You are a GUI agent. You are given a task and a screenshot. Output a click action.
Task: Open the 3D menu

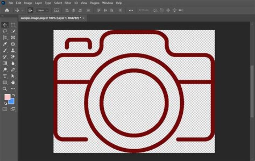(76, 3)
